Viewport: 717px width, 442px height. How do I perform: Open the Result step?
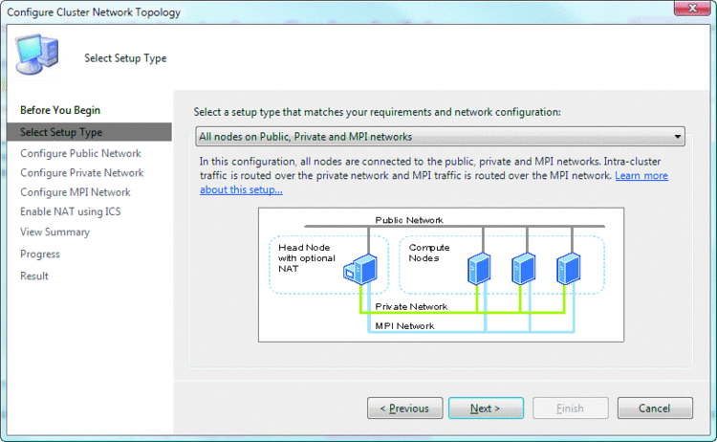pos(34,276)
